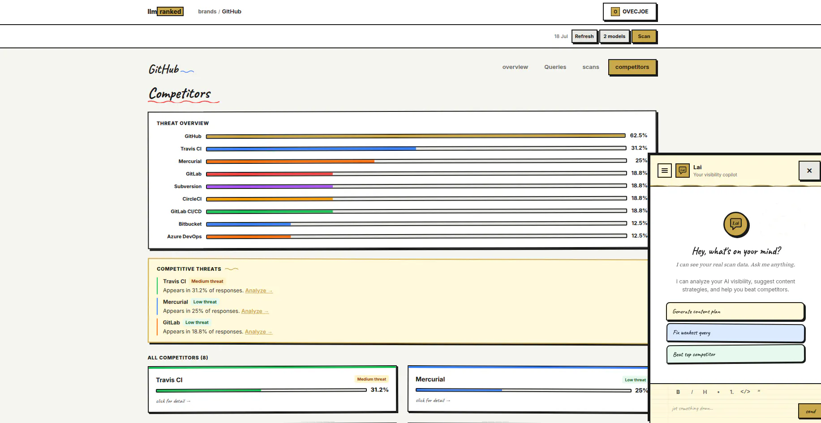This screenshot has height=423, width=821.
Task: Apply heading format in chat editor
Action: (705, 392)
